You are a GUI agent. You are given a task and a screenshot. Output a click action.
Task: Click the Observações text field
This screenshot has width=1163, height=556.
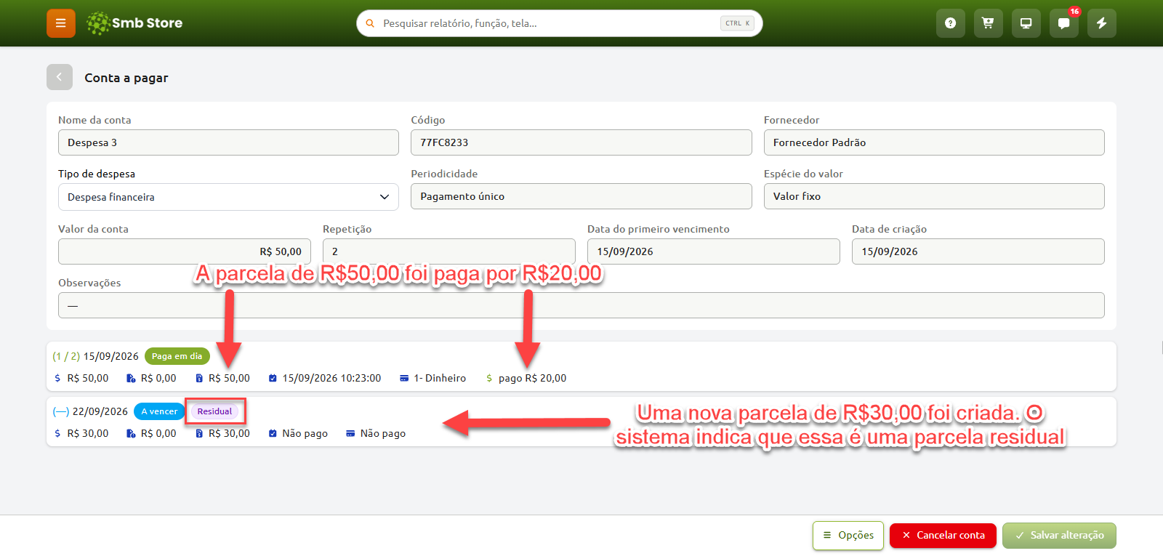[x=581, y=305]
